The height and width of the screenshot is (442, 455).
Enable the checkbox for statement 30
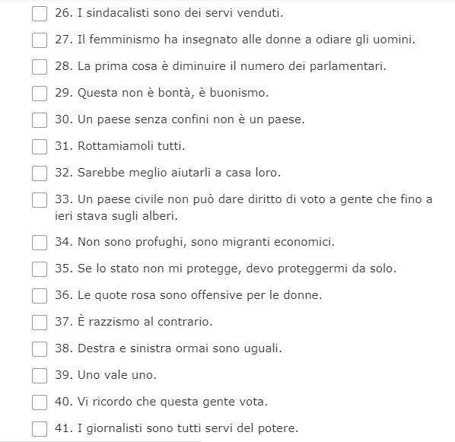pyautogui.click(x=40, y=120)
